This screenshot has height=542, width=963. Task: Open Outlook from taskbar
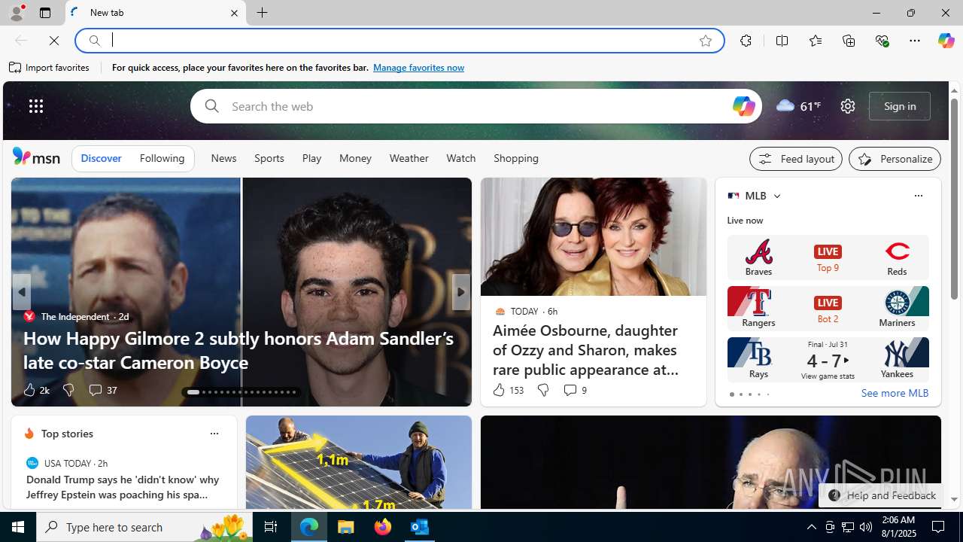coord(420,527)
